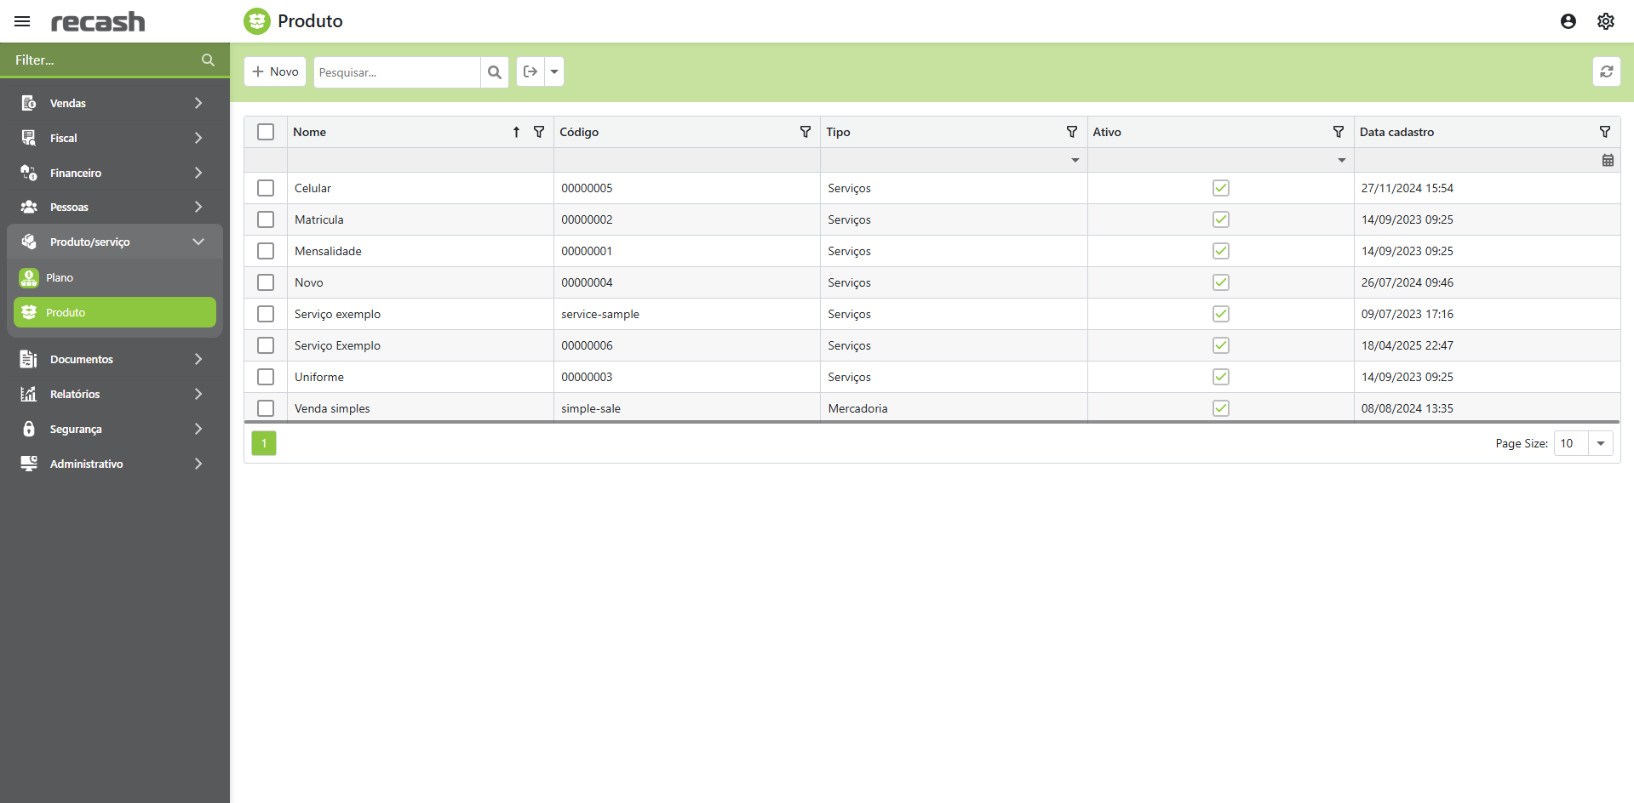Click the hamburger menu icon
1634x803 pixels.
click(x=22, y=21)
